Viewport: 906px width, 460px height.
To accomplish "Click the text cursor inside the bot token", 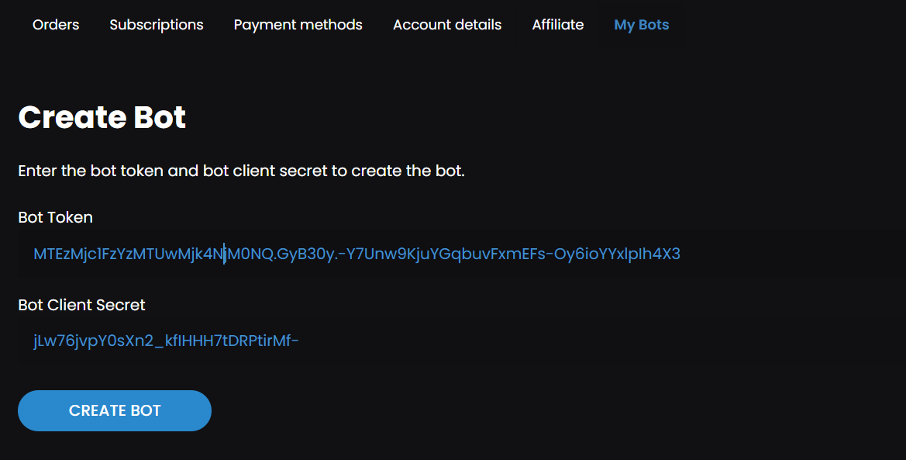I will (x=225, y=254).
